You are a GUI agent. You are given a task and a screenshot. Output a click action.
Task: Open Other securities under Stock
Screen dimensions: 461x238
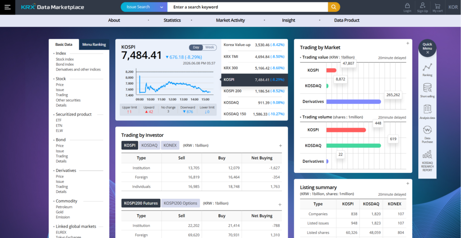(68, 100)
